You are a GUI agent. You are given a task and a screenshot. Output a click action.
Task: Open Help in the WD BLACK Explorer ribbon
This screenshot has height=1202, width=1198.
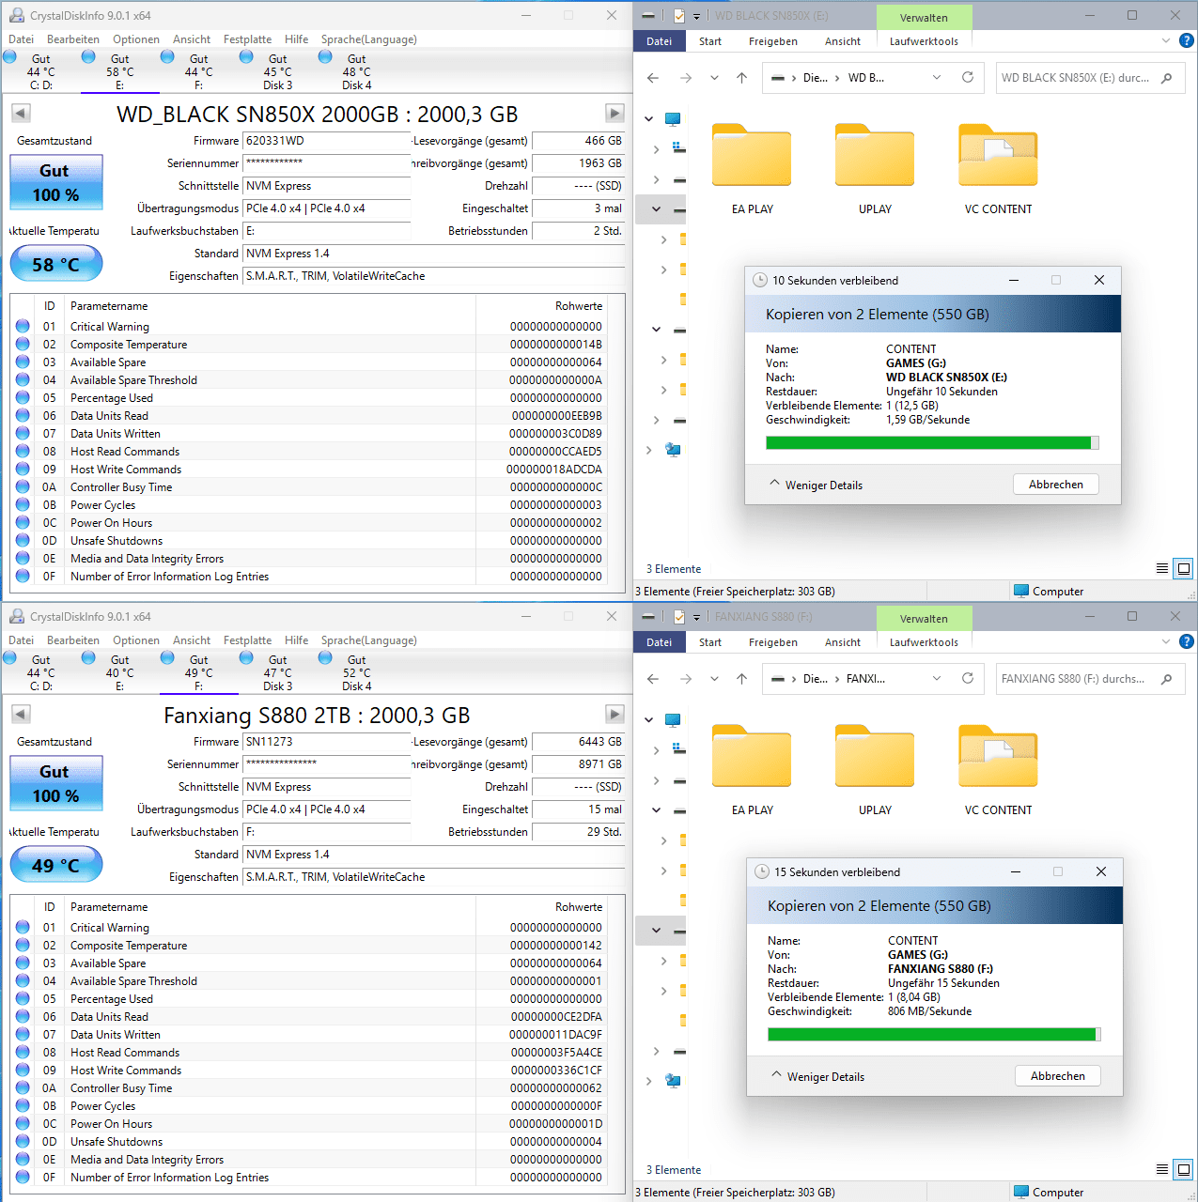point(1187,40)
